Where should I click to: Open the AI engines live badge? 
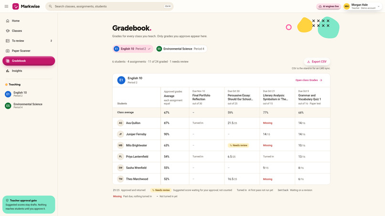pyautogui.click(x=329, y=6)
